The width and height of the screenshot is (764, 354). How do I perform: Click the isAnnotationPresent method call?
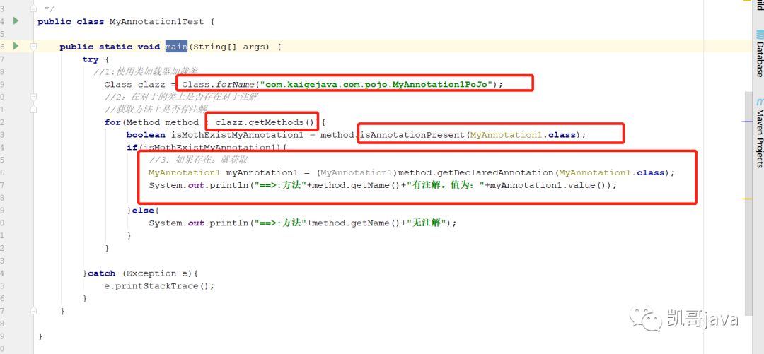pyautogui.click(x=412, y=135)
